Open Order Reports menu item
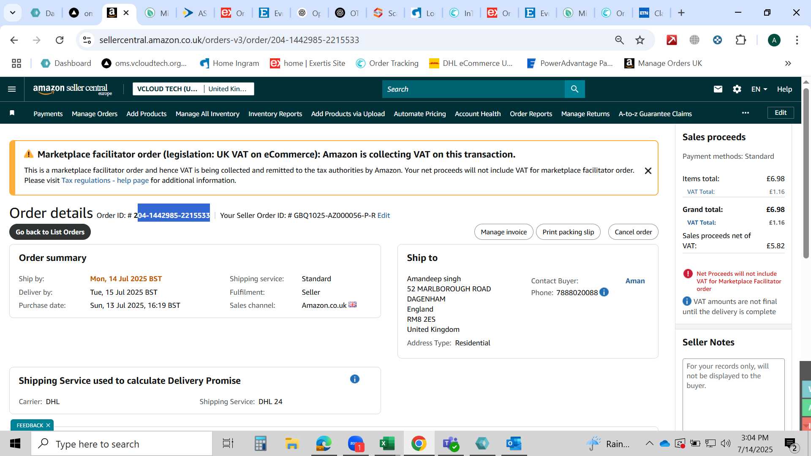The height and width of the screenshot is (456, 811). (531, 114)
